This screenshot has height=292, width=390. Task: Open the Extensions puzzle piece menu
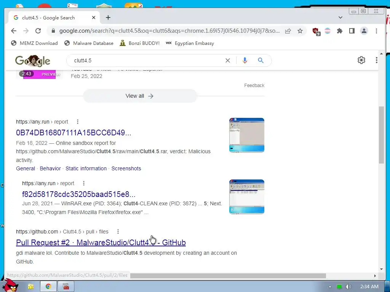tap(339, 31)
